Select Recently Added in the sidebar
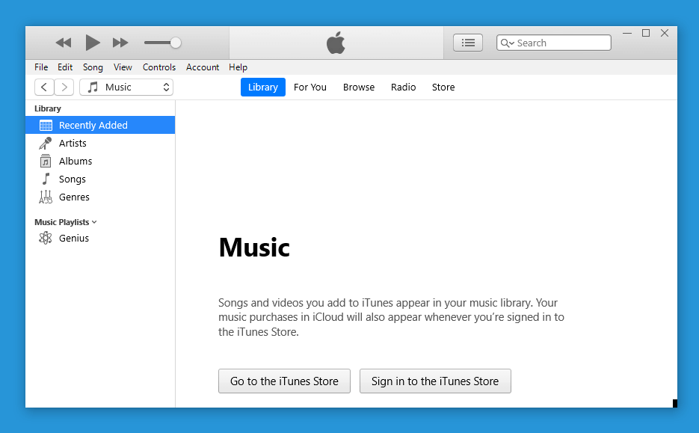This screenshot has width=699, height=433. (100, 125)
